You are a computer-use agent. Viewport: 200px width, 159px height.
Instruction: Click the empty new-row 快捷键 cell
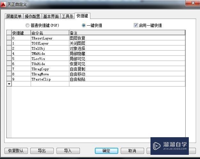[x=21, y=84]
